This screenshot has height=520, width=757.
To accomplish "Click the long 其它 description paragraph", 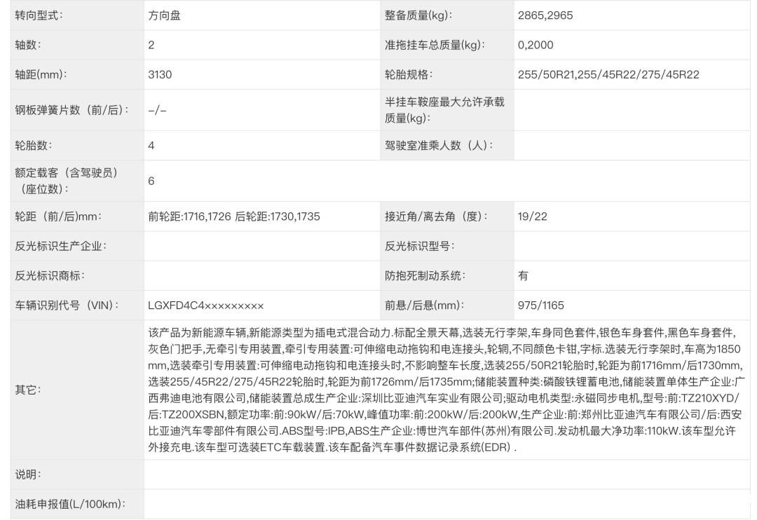I will coord(446,390).
